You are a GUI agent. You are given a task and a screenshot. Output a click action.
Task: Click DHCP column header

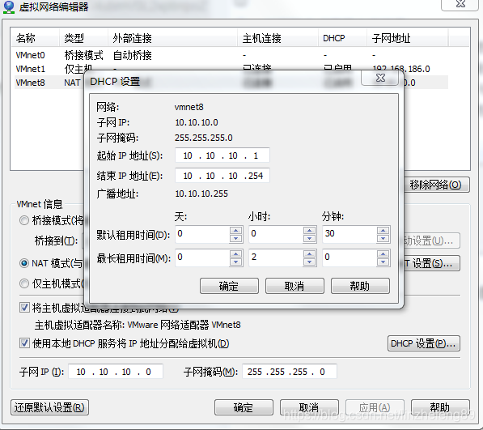click(342, 38)
